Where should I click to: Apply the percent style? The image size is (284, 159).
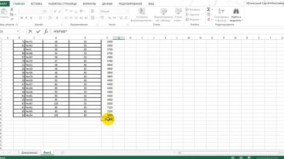tap(110, 18)
